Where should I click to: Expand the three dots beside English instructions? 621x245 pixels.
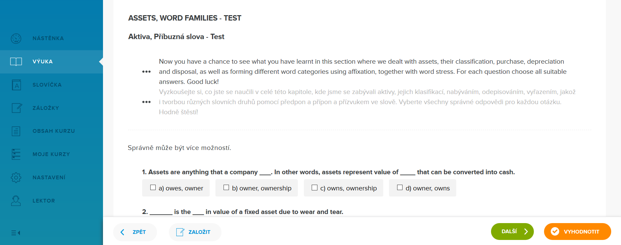pyautogui.click(x=146, y=71)
